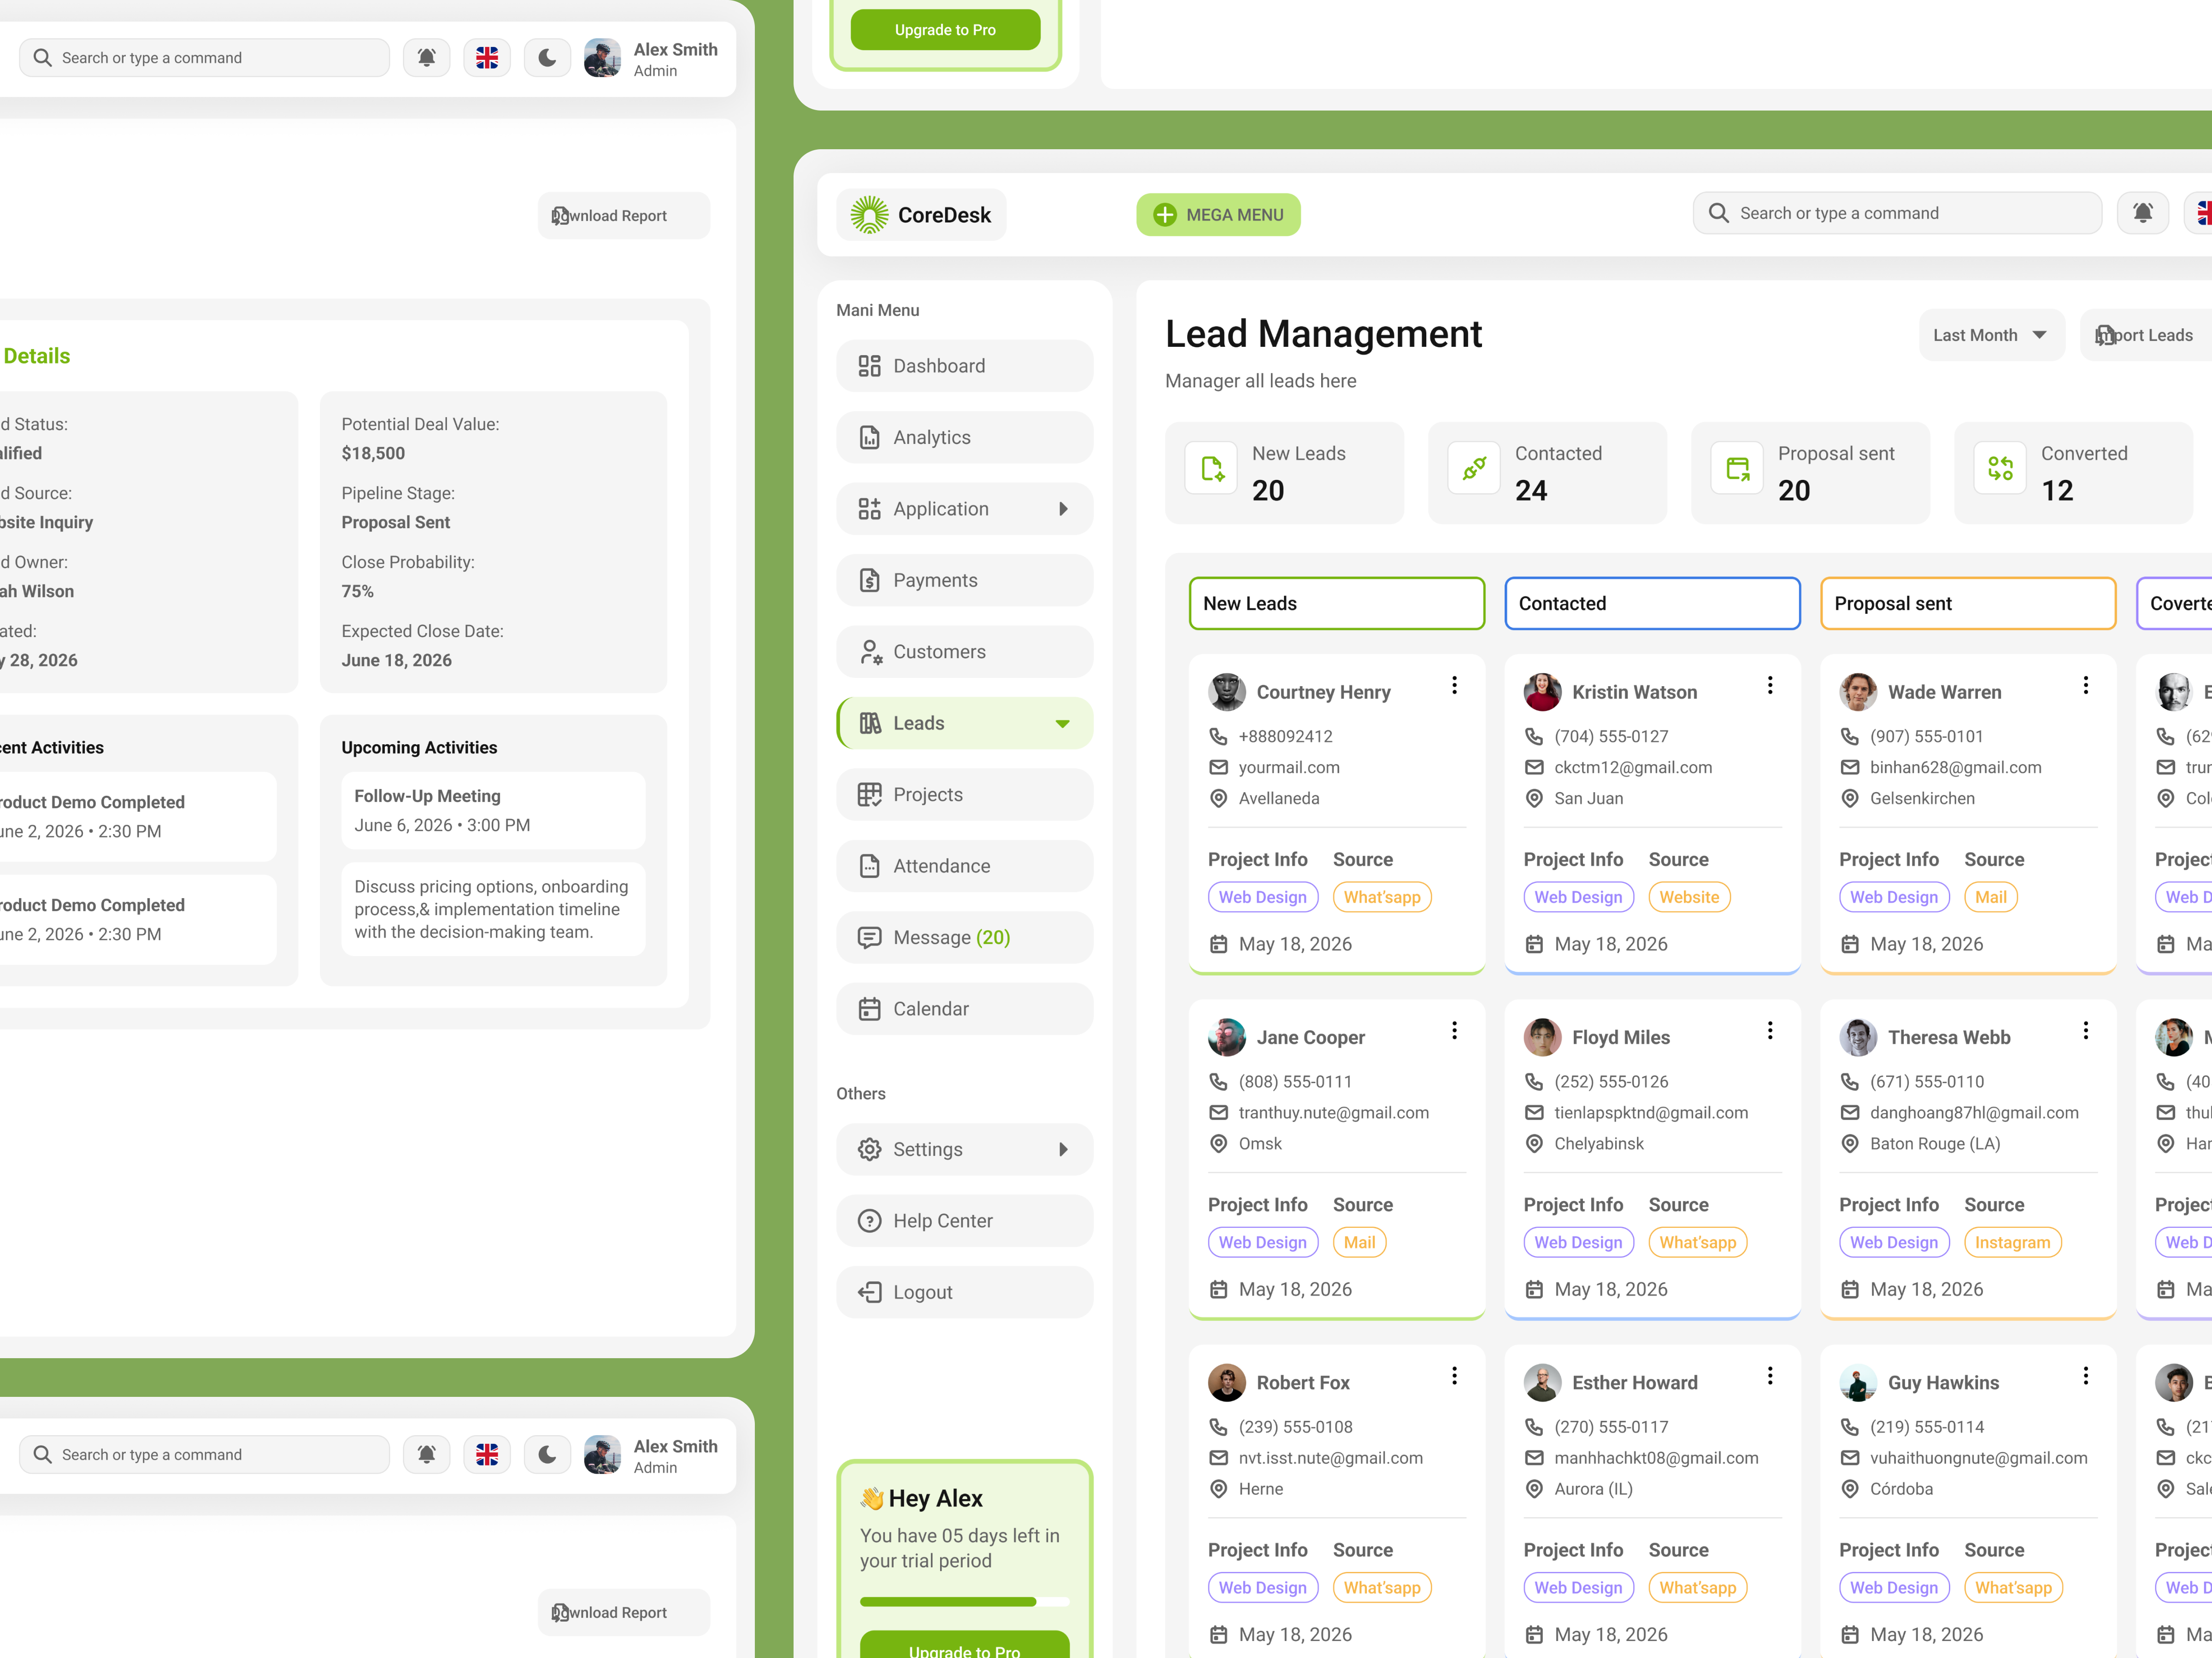This screenshot has height=1658, width=2212.
Task: Open notifications bell in CoreDesk header
Action: point(2142,213)
